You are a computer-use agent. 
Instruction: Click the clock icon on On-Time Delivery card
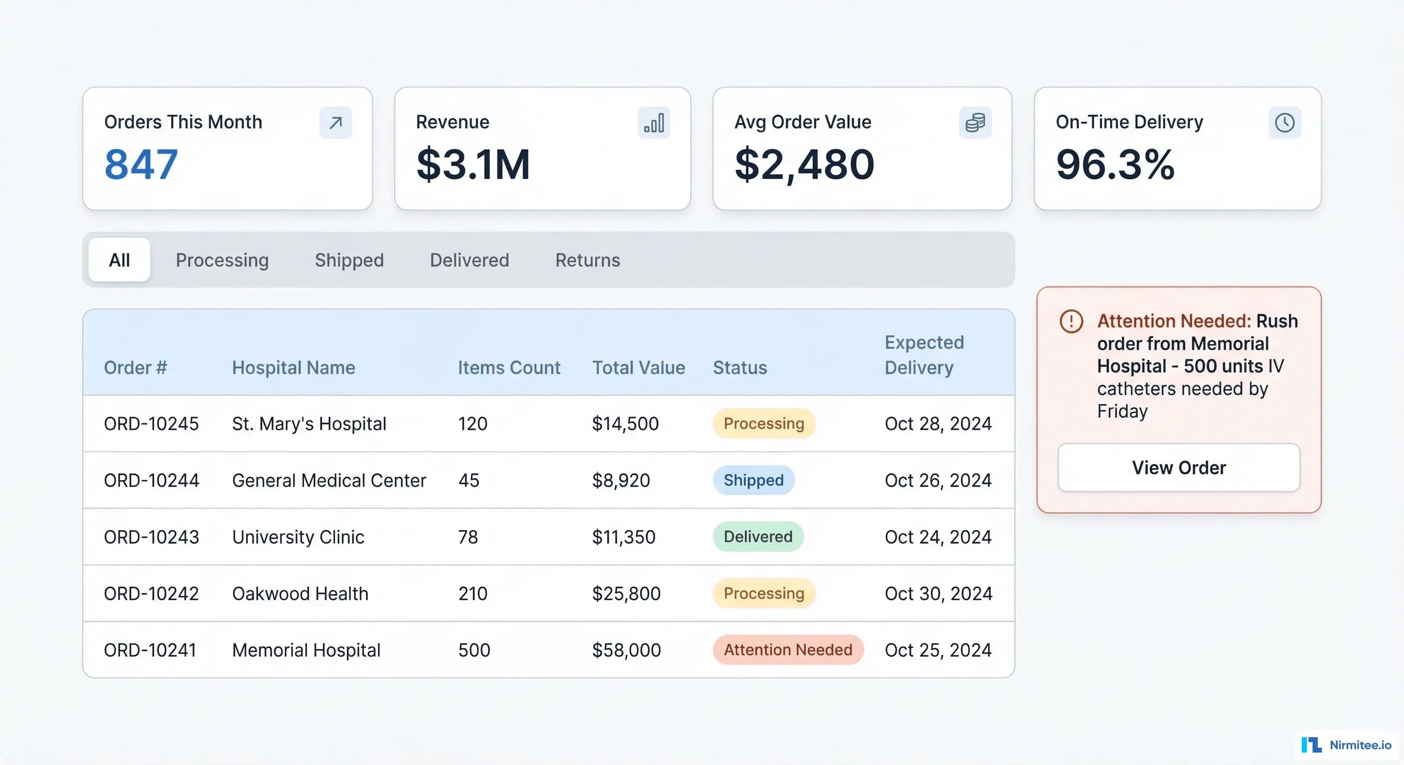pos(1285,123)
